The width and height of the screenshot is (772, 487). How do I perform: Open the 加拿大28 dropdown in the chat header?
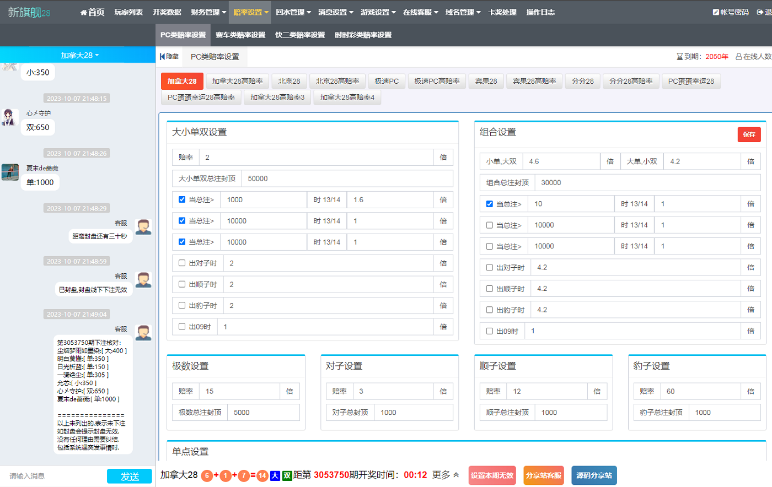point(79,55)
